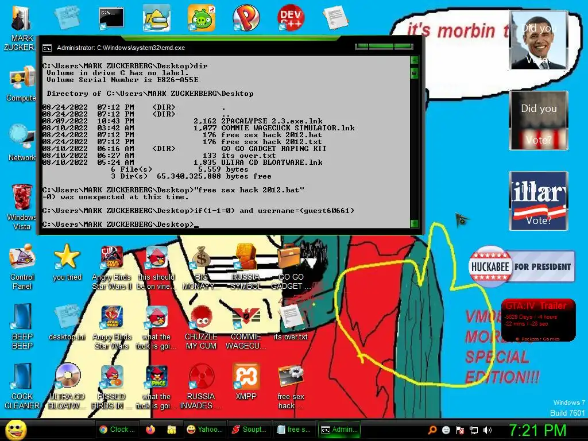Image resolution: width=588 pixels, height=441 pixels.
Task: Select the BEEP BEEP desktop shortcut
Action: pyautogui.click(x=22, y=326)
